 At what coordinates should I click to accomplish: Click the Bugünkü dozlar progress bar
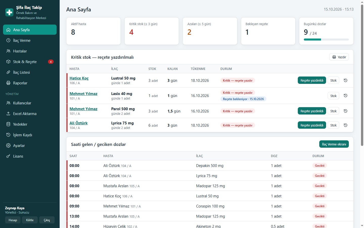(326, 40)
